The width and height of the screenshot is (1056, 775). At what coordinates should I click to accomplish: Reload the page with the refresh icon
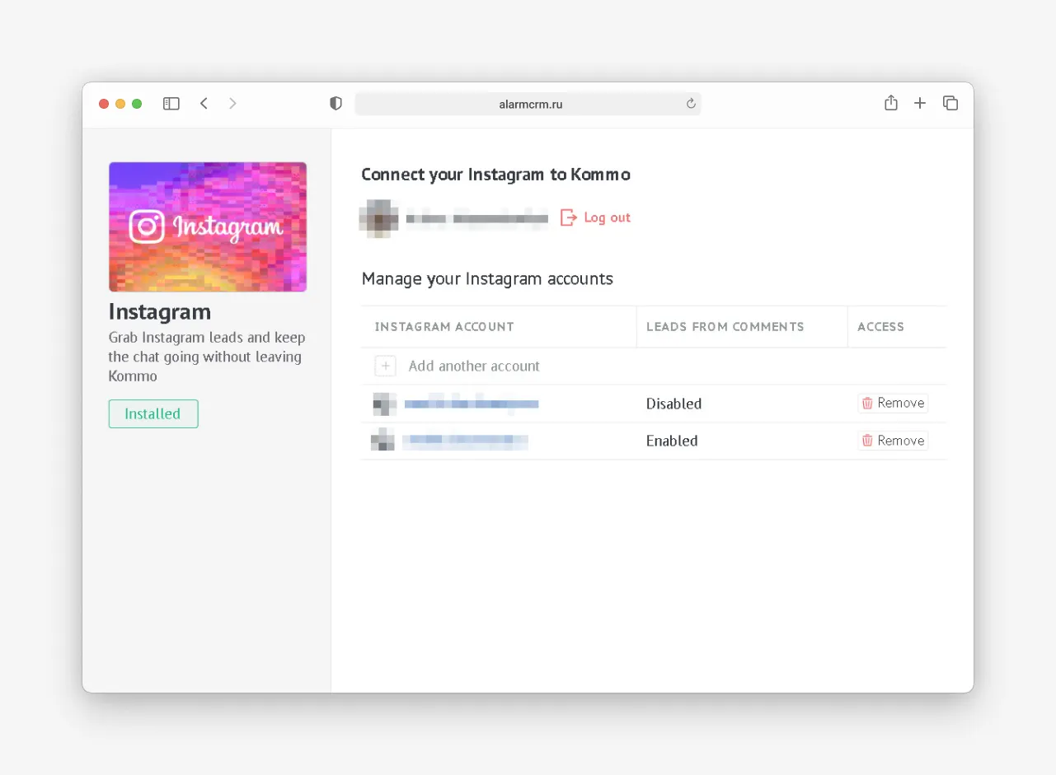tap(691, 104)
